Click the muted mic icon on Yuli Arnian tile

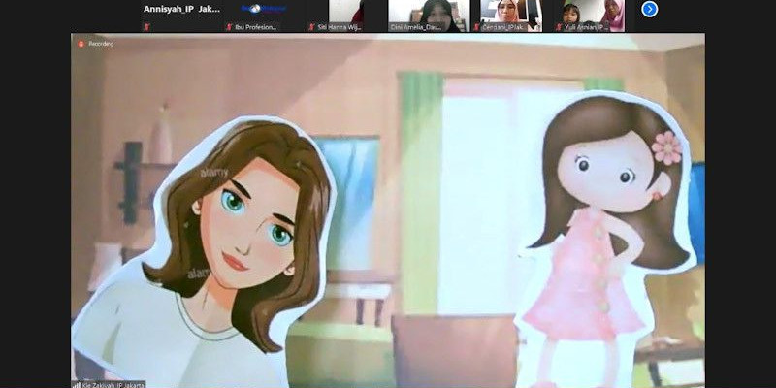tap(559, 27)
